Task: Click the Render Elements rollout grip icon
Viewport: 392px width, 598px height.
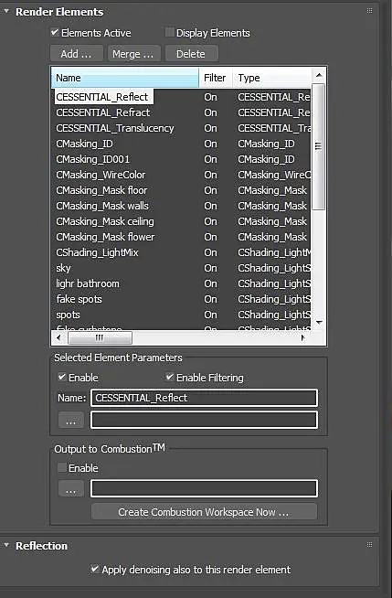Action: pos(369,11)
